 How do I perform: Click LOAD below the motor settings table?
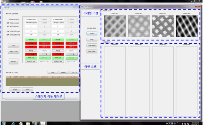pyautogui.click(x=15, y=89)
